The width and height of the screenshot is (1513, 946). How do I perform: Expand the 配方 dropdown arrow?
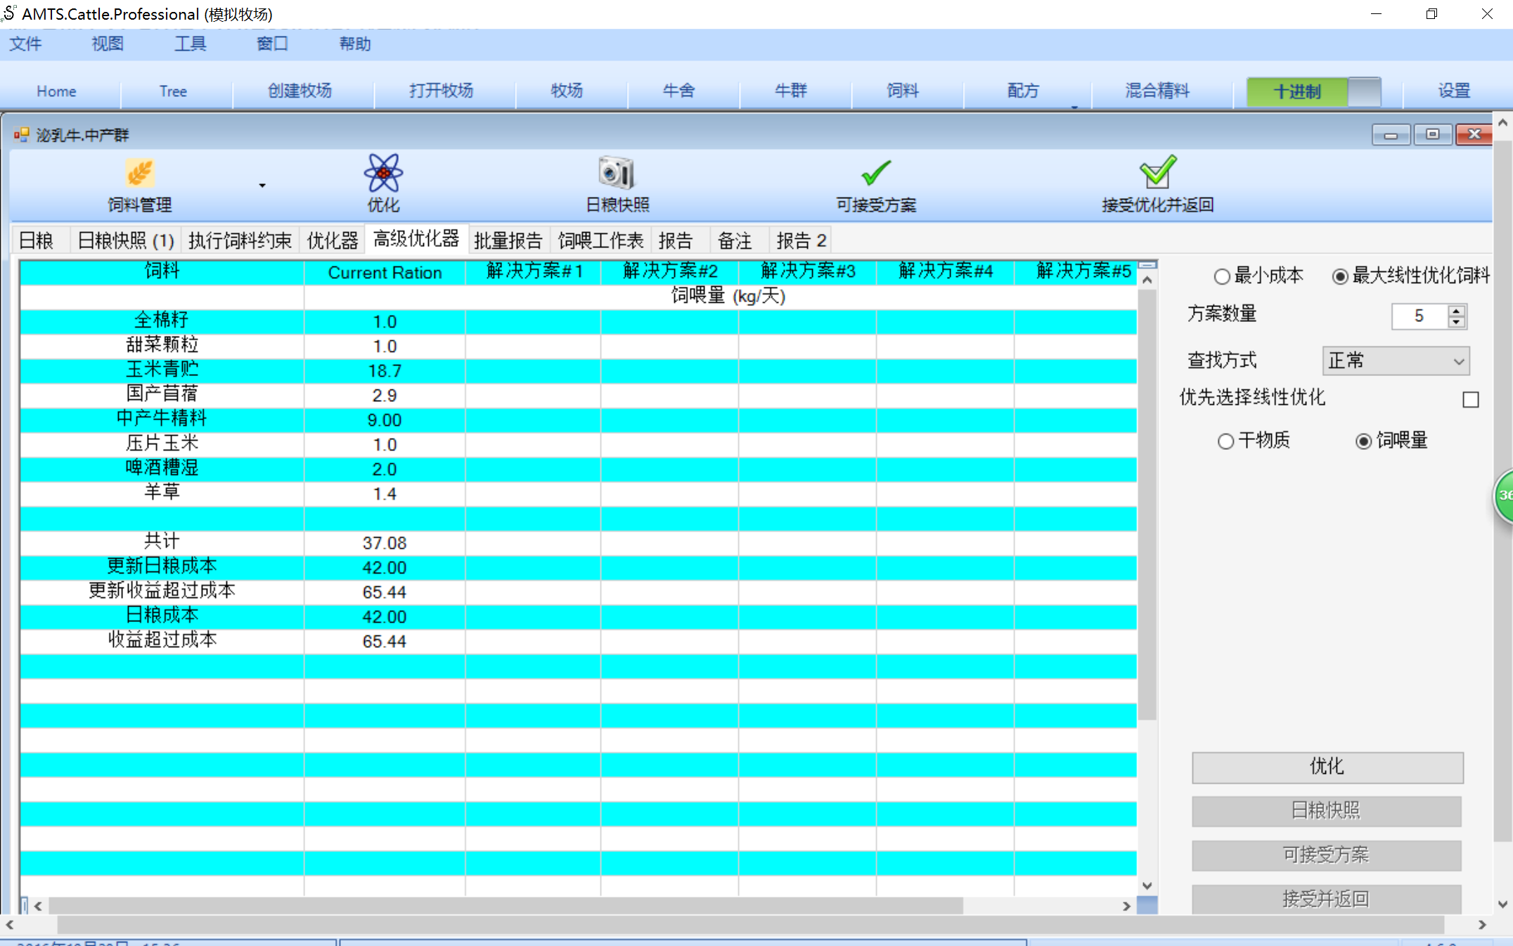point(1074,107)
